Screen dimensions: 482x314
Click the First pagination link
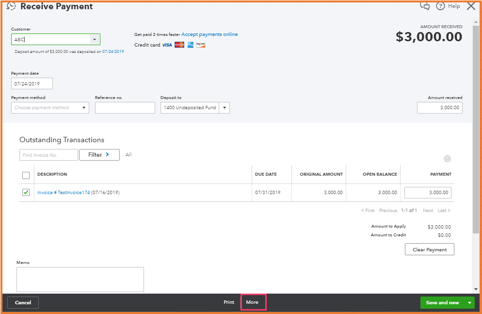[368, 210]
